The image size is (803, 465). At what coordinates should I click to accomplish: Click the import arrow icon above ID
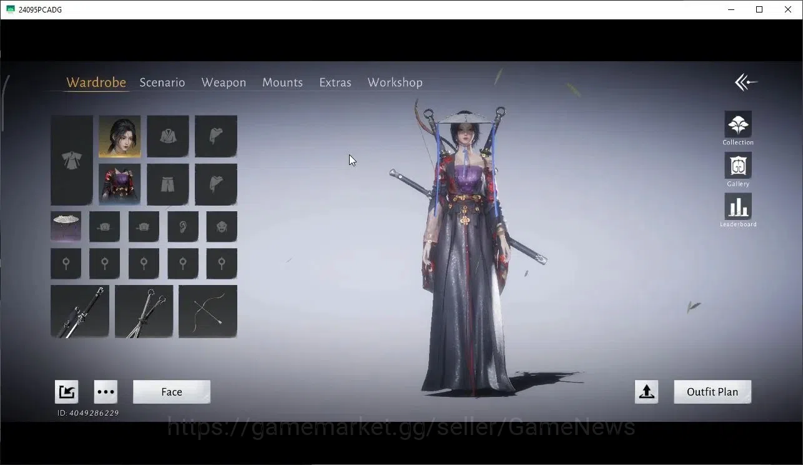pyautogui.click(x=66, y=392)
